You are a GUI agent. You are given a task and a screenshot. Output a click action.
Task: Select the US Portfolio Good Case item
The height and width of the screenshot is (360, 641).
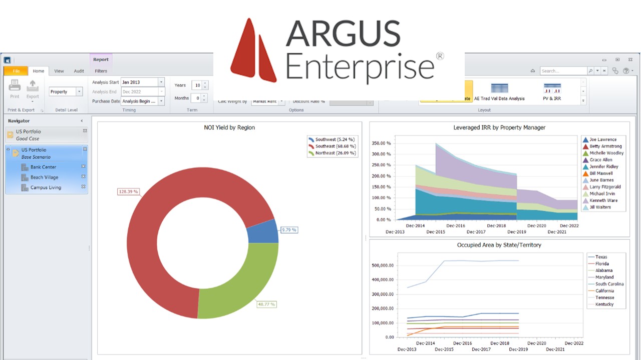click(x=46, y=135)
